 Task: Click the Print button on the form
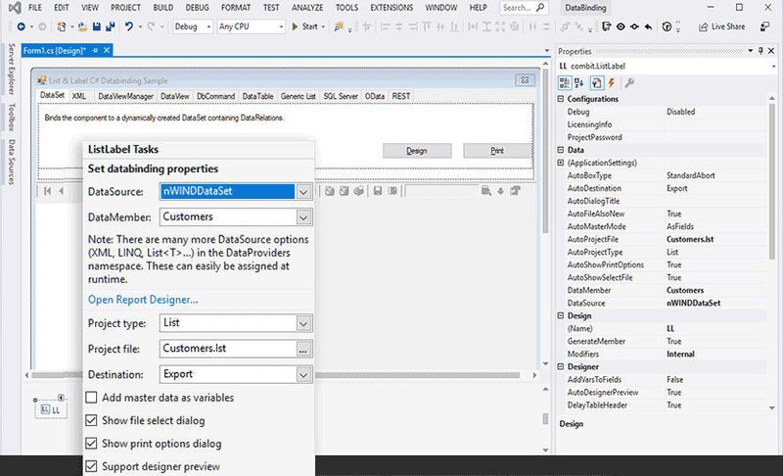pyautogui.click(x=497, y=151)
